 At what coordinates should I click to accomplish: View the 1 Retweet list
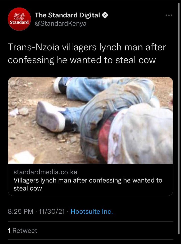click(x=23, y=231)
